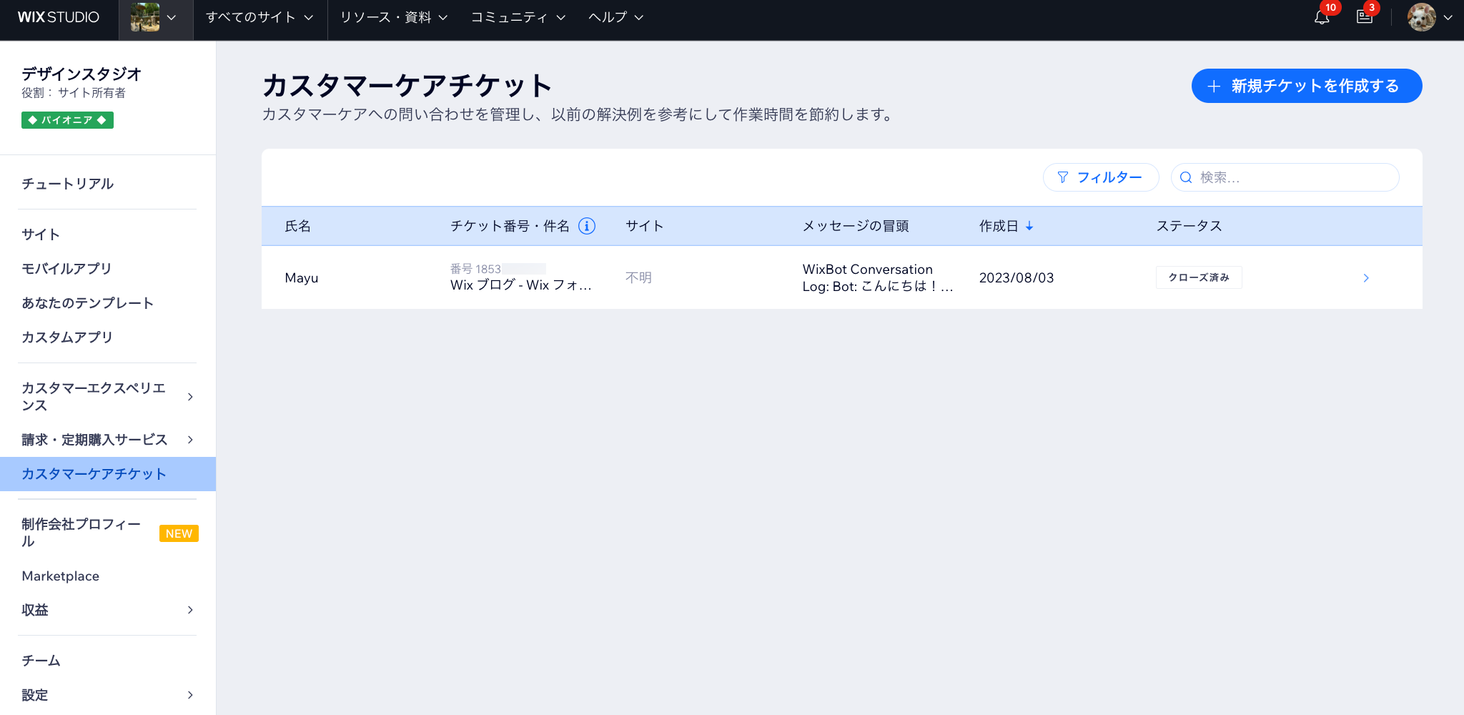Open the Mayu ticket row arrow
The height and width of the screenshot is (715, 1464).
pyautogui.click(x=1365, y=277)
